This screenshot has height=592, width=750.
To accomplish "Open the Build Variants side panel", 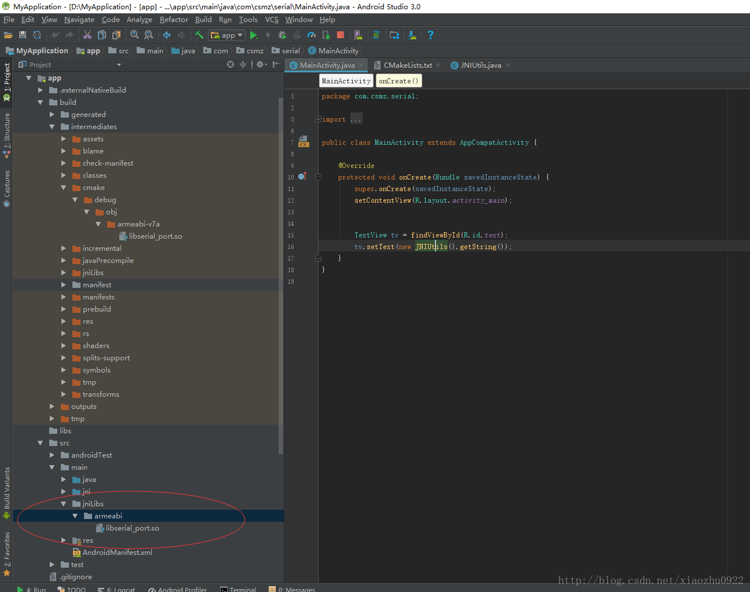I will (7, 492).
